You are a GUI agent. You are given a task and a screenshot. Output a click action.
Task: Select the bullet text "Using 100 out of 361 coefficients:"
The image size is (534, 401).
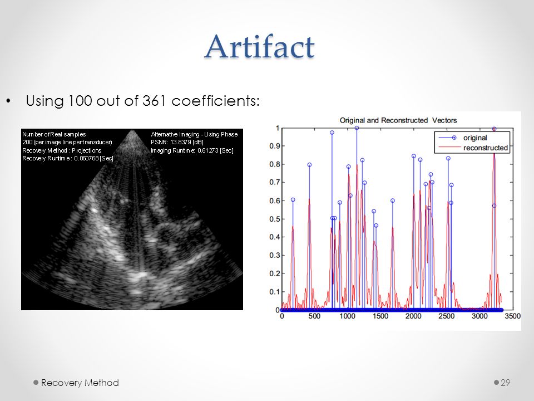pyautogui.click(x=143, y=101)
